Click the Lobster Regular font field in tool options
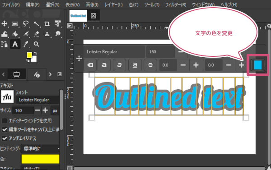Screen dimensions: 271x170 point(37,100)
